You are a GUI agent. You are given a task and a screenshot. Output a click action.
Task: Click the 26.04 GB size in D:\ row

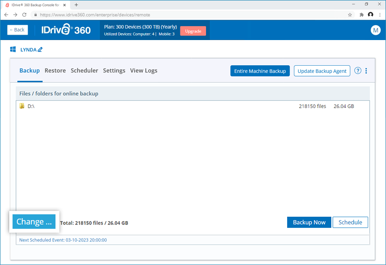[344, 106]
